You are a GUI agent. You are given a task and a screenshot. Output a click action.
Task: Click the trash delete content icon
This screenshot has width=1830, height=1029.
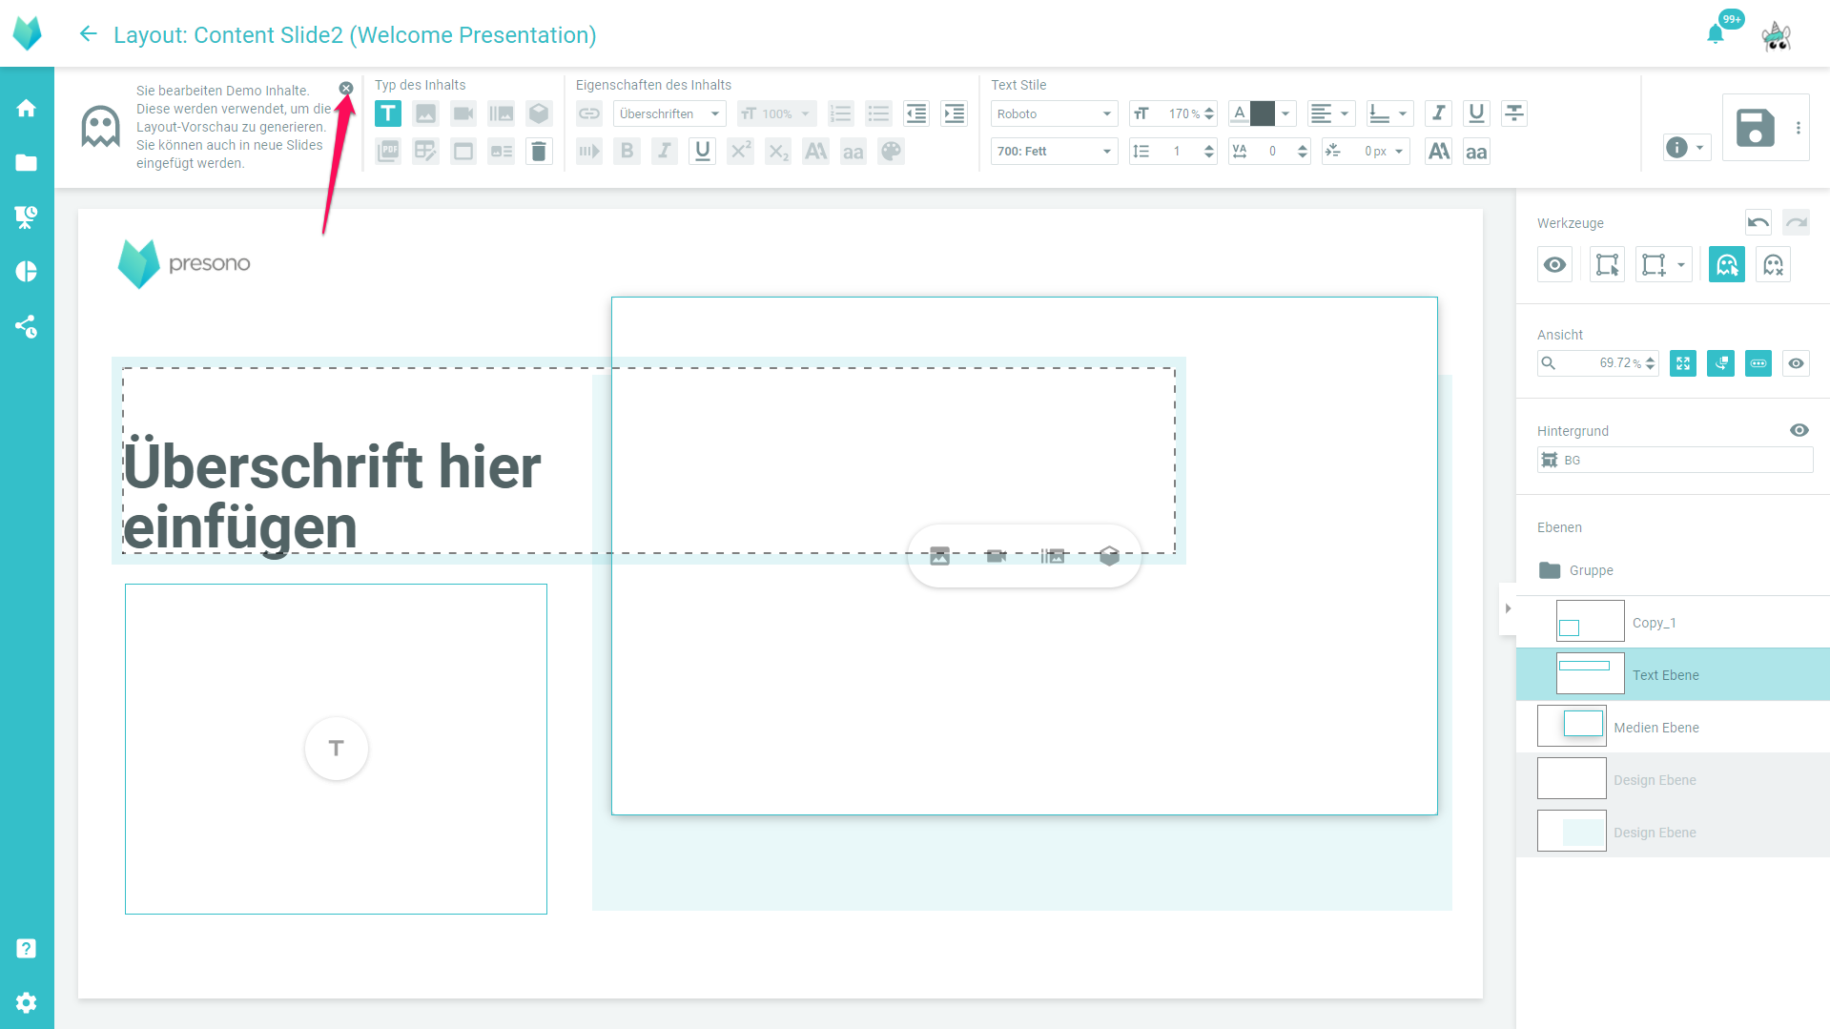539,152
